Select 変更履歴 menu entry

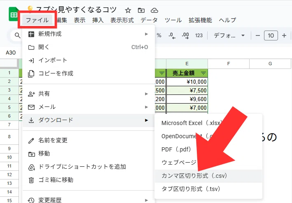point(89,200)
